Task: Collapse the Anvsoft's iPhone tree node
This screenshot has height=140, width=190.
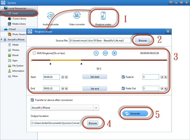Action: (2, 39)
